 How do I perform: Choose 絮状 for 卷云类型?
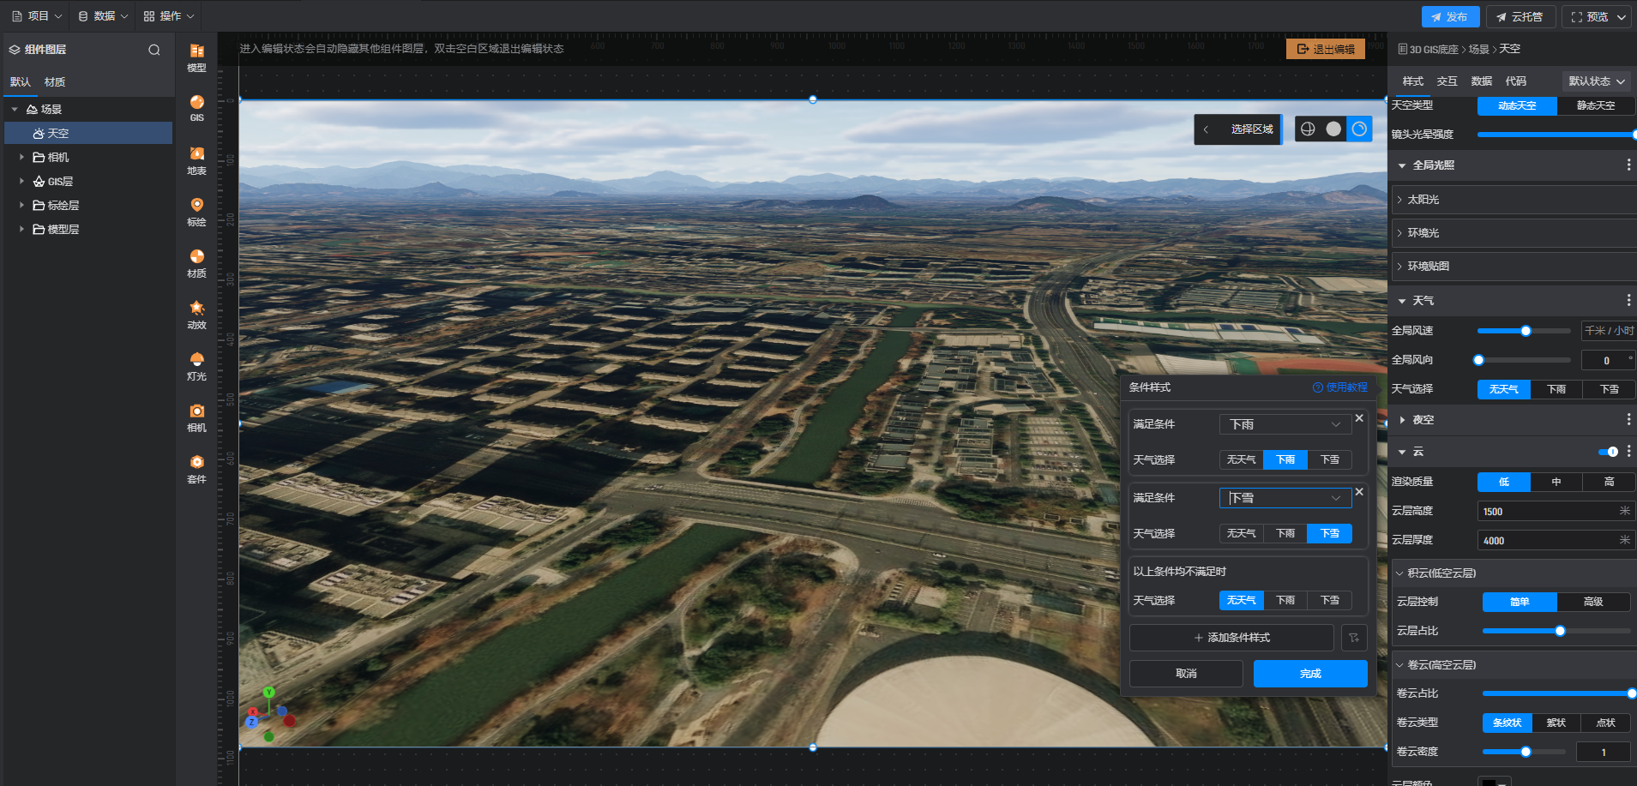[x=1556, y=723]
